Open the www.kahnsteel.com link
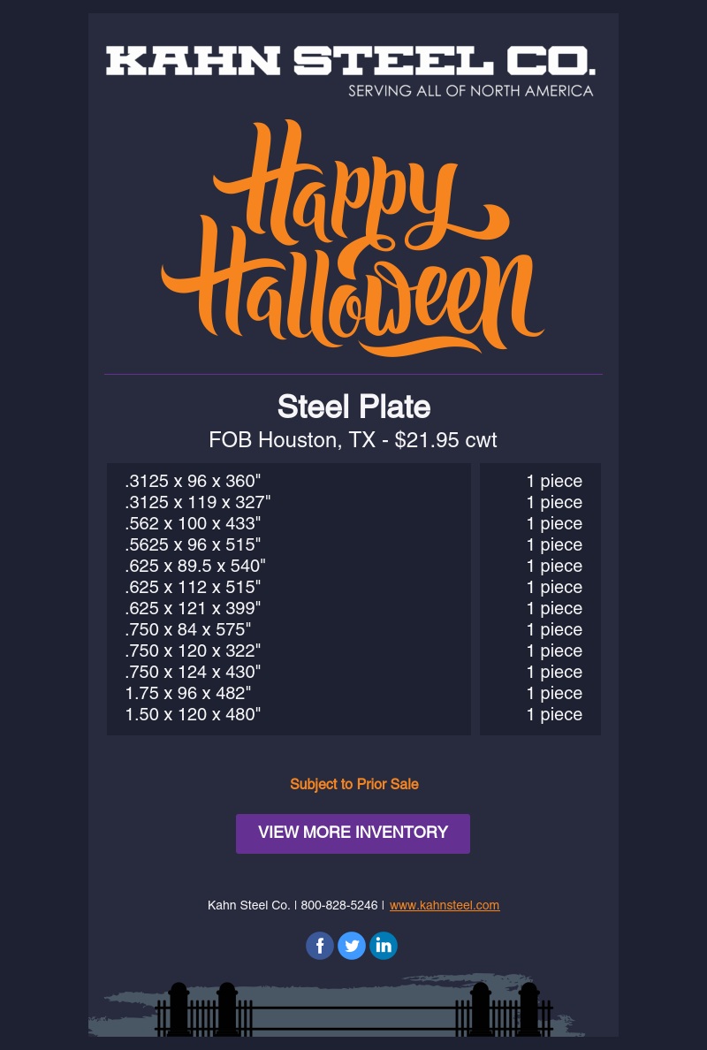 (x=445, y=905)
